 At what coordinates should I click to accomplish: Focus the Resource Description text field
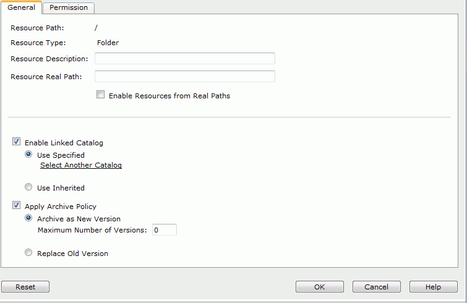(x=185, y=59)
